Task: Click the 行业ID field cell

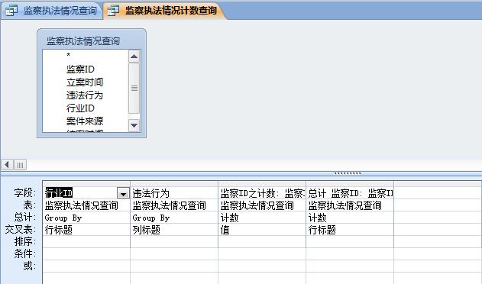Action: (x=86, y=193)
